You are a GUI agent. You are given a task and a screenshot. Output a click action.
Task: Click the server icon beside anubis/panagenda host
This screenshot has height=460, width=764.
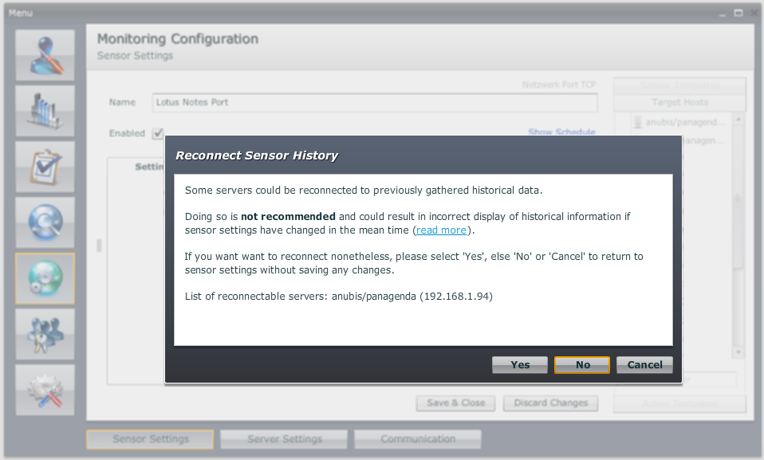point(638,122)
